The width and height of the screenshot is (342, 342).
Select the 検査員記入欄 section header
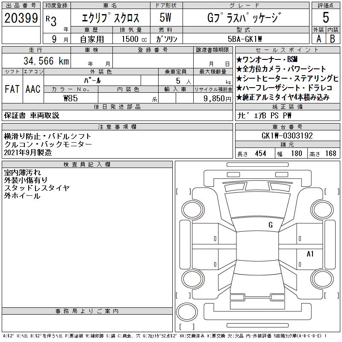click(87, 165)
